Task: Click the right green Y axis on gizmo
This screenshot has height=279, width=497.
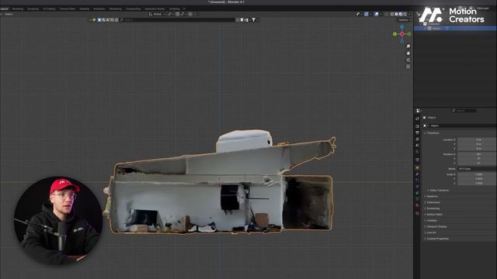Action: pyautogui.click(x=409, y=34)
